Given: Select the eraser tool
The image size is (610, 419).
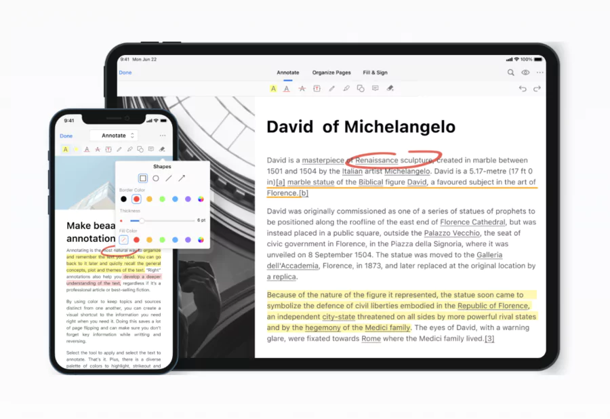Looking at the screenshot, I should [390, 88].
